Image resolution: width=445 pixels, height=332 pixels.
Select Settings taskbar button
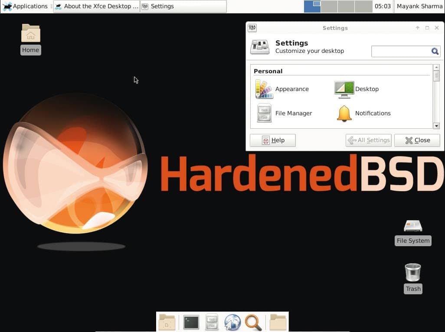[x=183, y=6]
